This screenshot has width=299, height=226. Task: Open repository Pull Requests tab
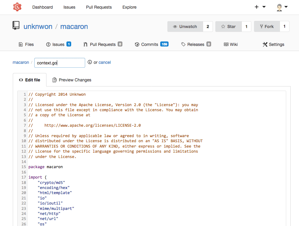[x=102, y=44]
